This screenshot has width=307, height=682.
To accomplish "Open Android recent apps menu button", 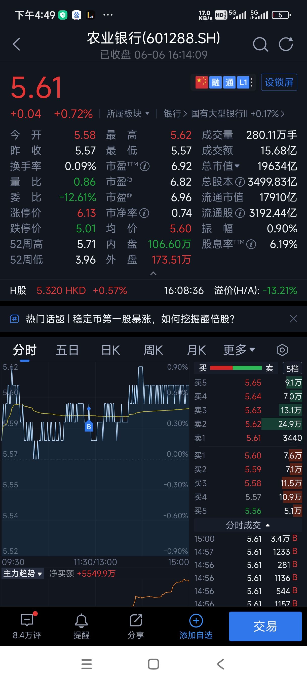I will [87, 664].
